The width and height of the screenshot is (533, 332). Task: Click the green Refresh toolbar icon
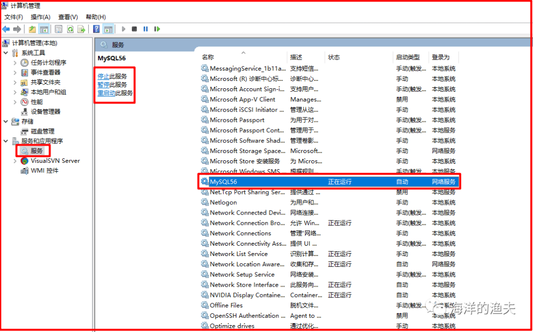[70, 29]
